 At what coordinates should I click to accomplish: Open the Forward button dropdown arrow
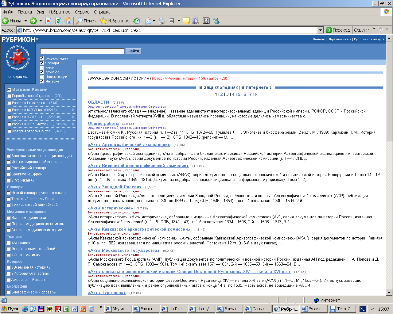point(41,21)
